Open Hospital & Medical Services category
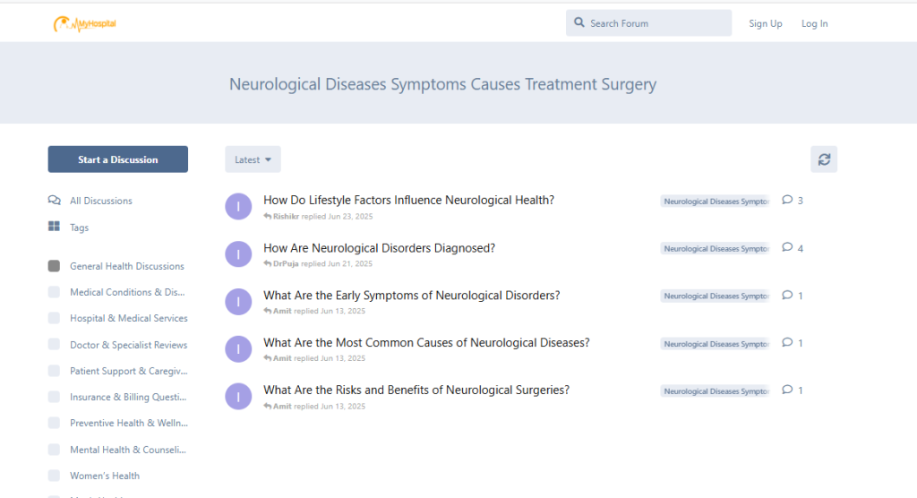 pos(128,318)
